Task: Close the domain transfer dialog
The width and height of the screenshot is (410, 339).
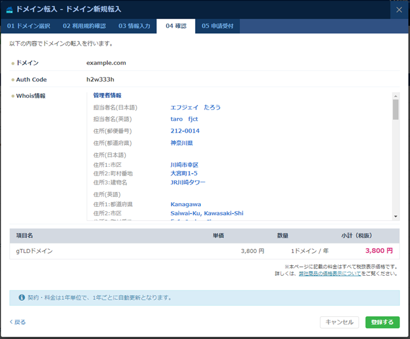Action: click(x=399, y=10)
